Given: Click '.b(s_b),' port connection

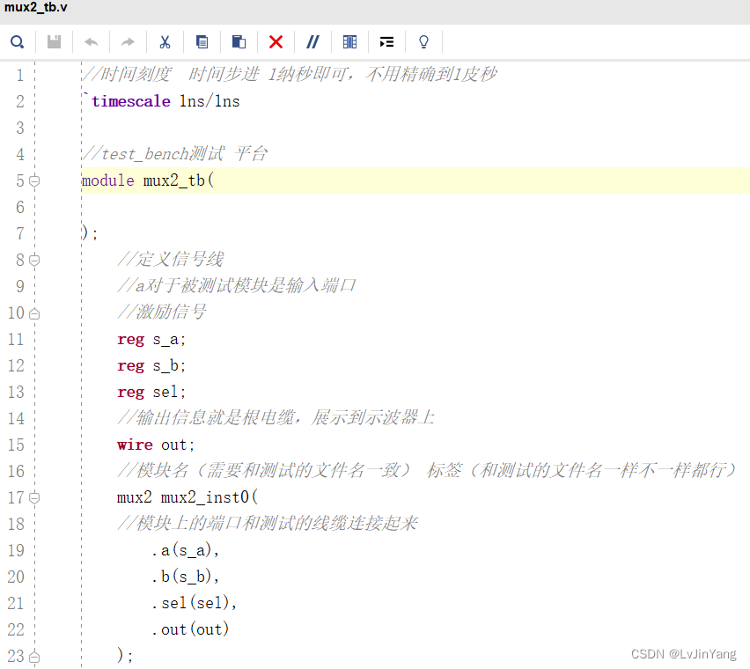Looking at the screenshot, I should pyautogui.click(x=186, y=577).
